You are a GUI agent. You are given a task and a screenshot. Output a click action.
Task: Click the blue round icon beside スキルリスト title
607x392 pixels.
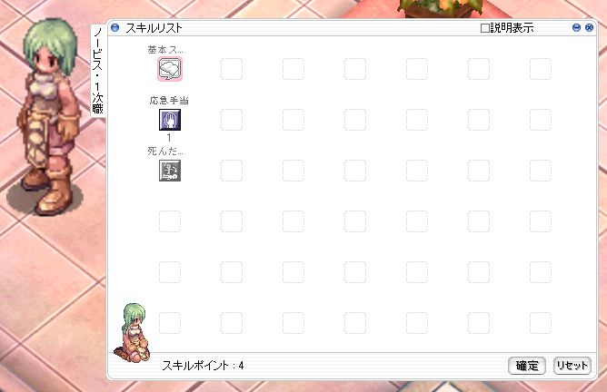pyautogui.click(x=115, y=27)
